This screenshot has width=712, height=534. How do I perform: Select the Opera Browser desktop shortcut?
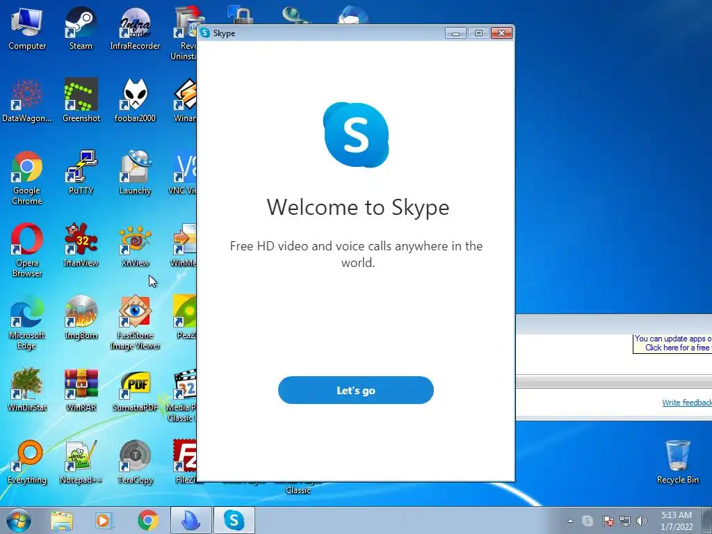click(27, 250)
